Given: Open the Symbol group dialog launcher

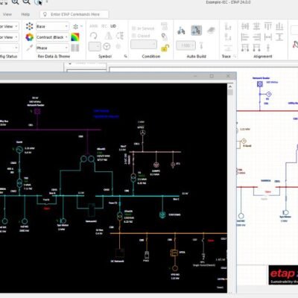Looking at the screenshot, I should (126, 57).
